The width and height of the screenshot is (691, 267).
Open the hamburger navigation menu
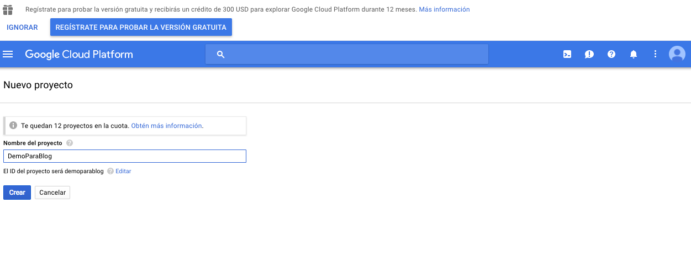pyautogui.click(x=8, y=54)
